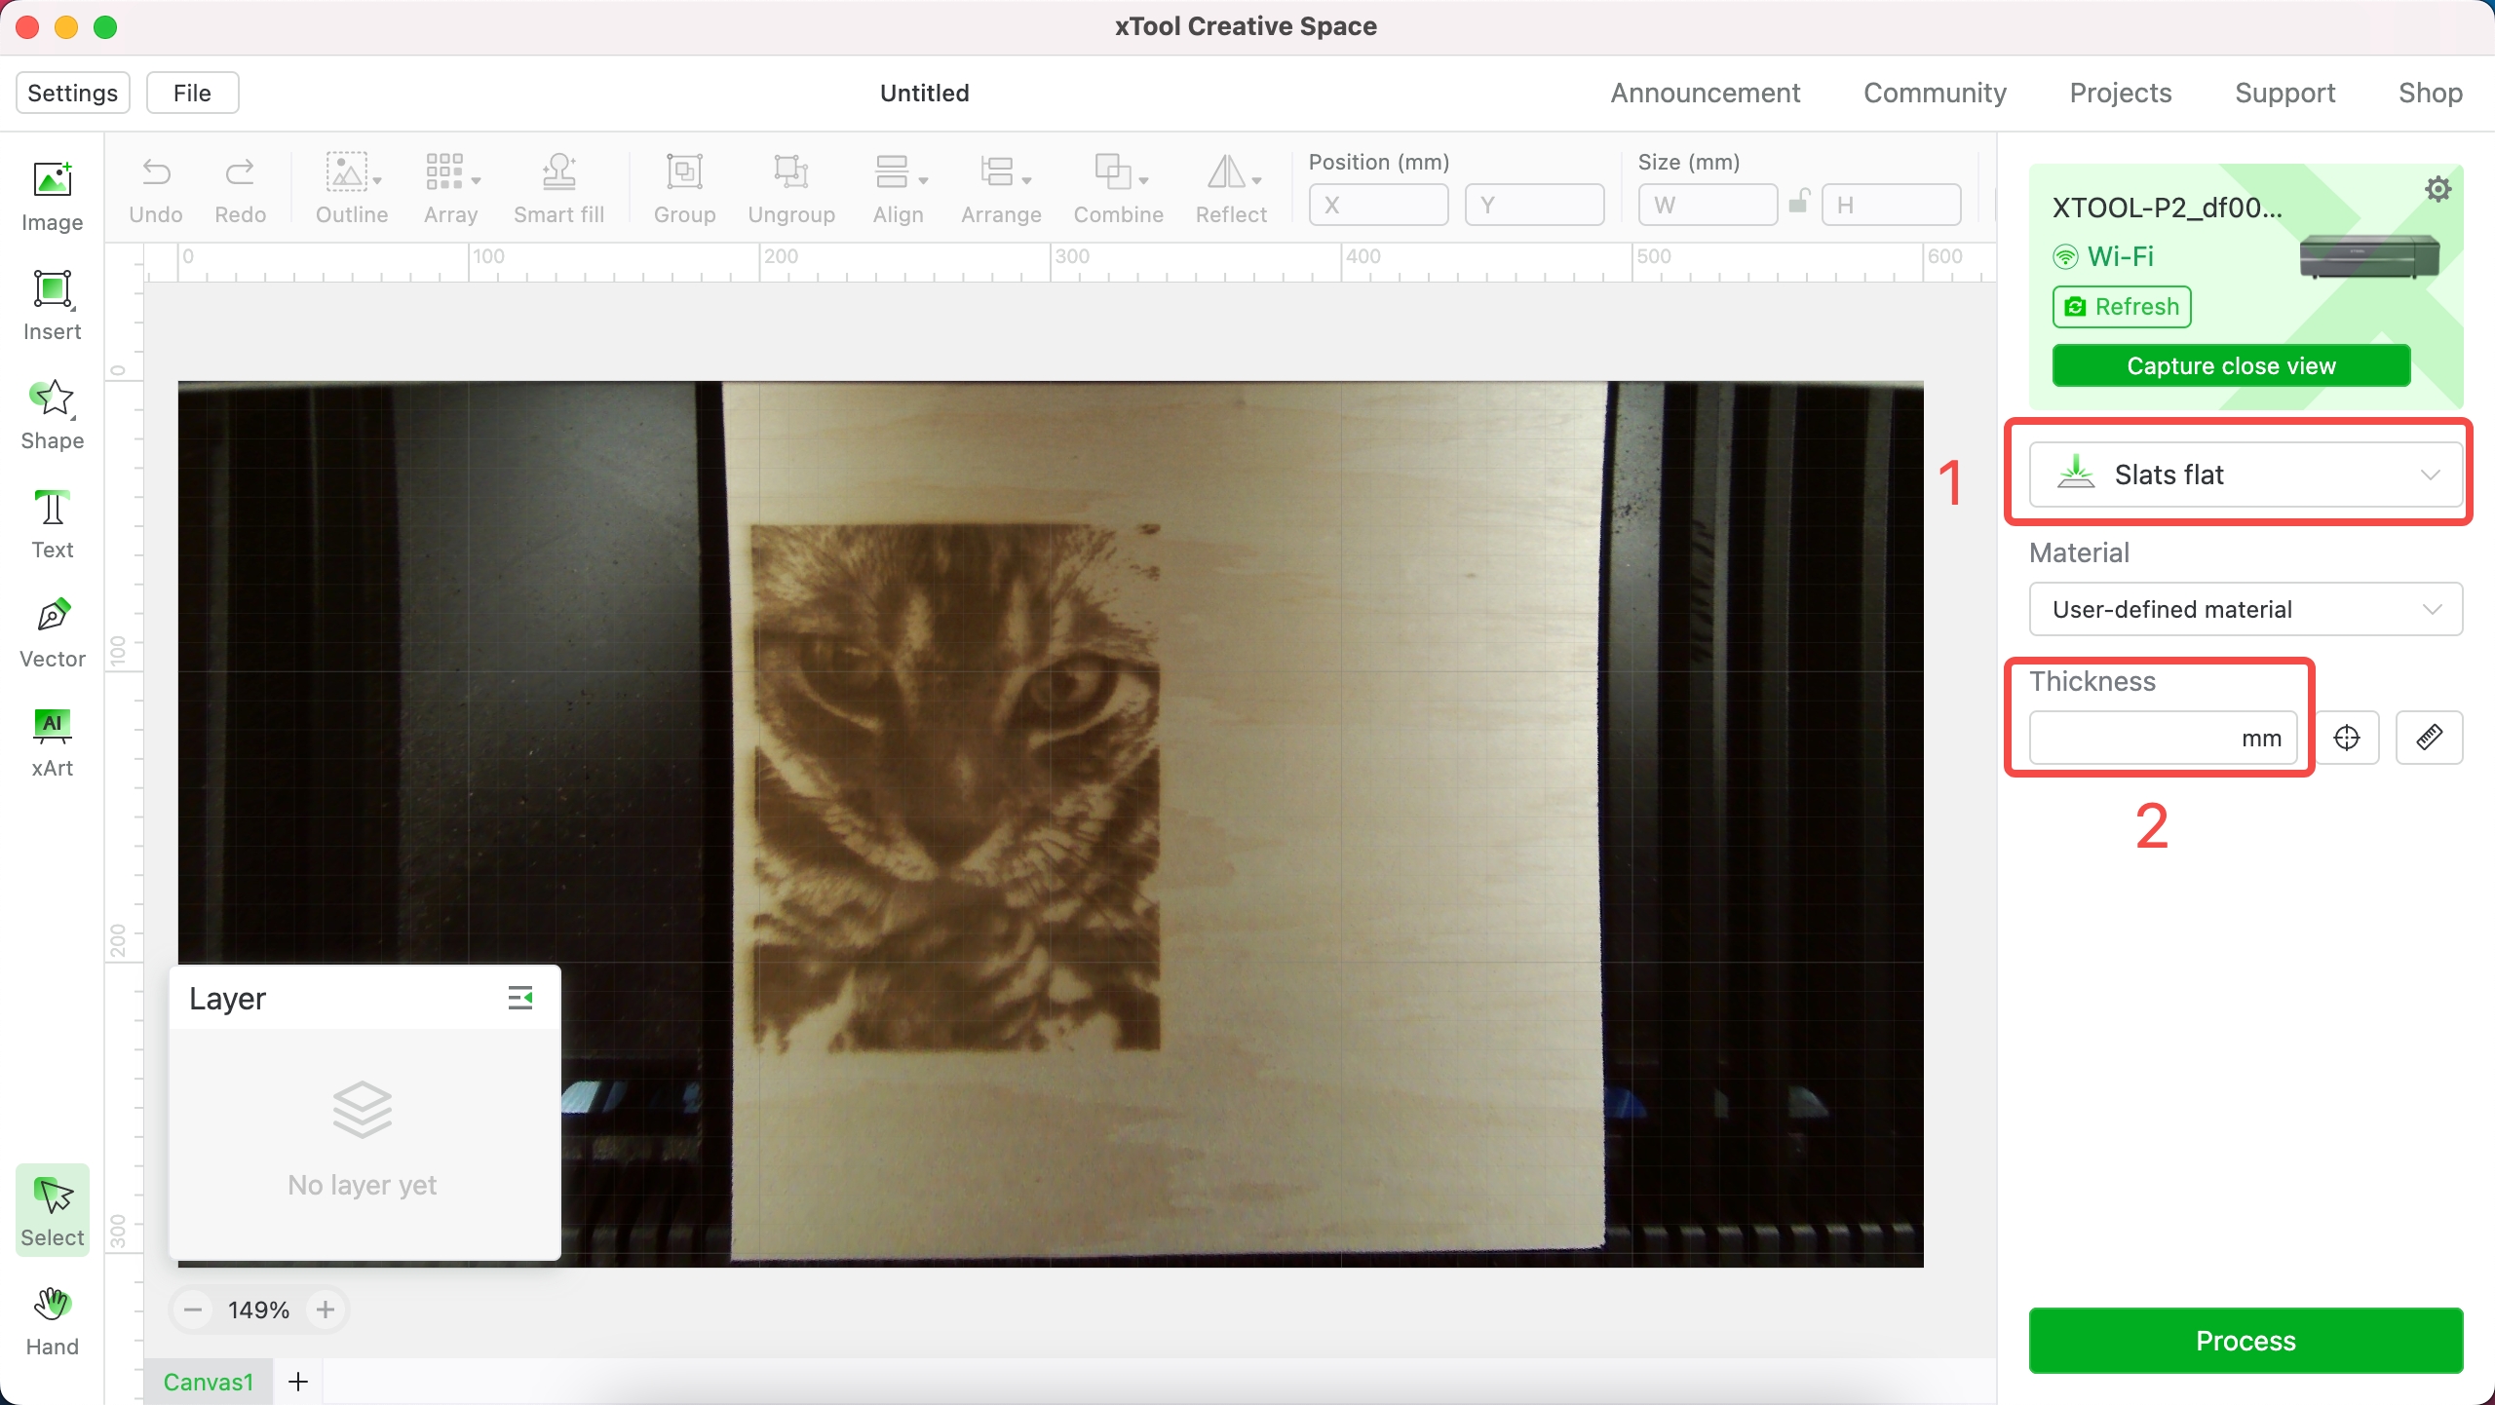
Task: Collapse the Layer panel
Action: pyautogui.click(x=520, y=997)
